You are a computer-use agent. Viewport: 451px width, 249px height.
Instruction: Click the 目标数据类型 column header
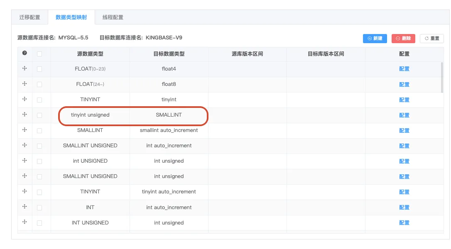click(169, 54)
